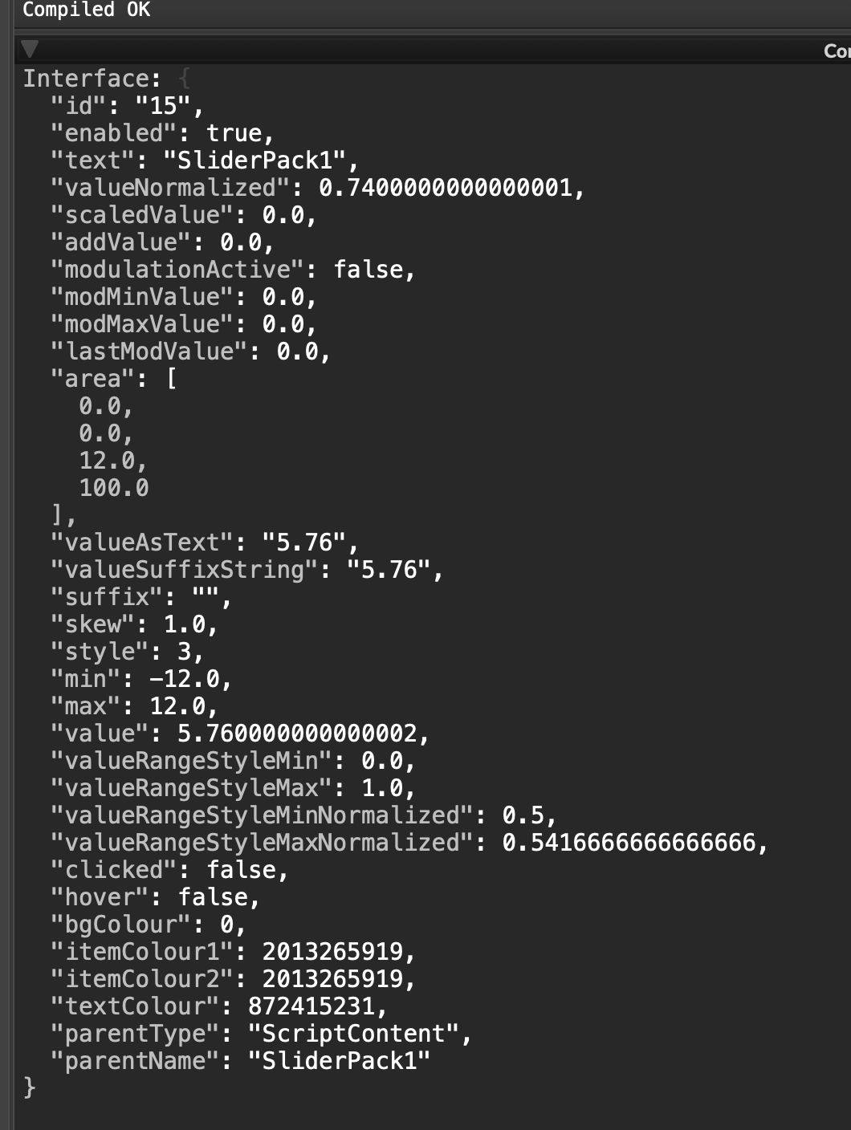851x1130 pixels.
Task: Click the cut-off console header label on the right
Action: pyautogui.click(x=837, y=51)
